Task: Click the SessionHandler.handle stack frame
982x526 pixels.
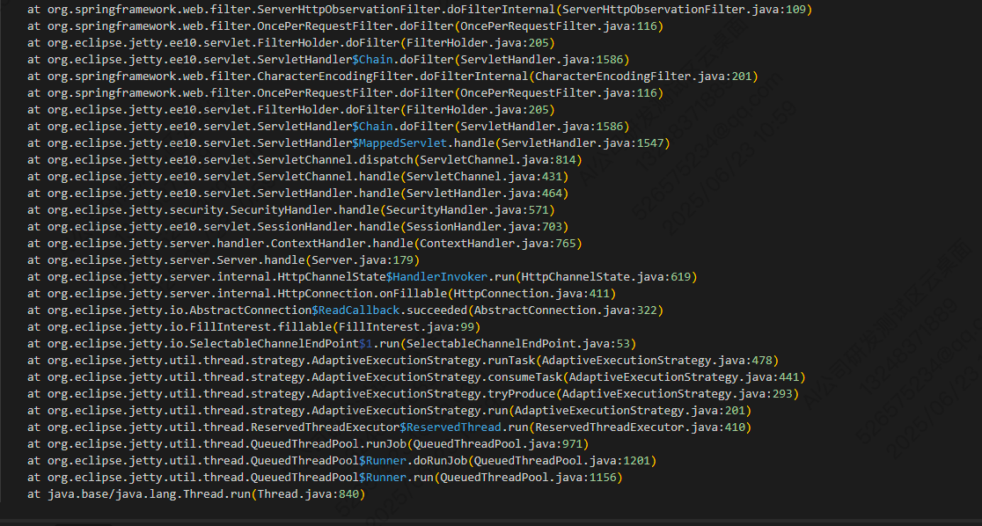Action: pos(298,227)
